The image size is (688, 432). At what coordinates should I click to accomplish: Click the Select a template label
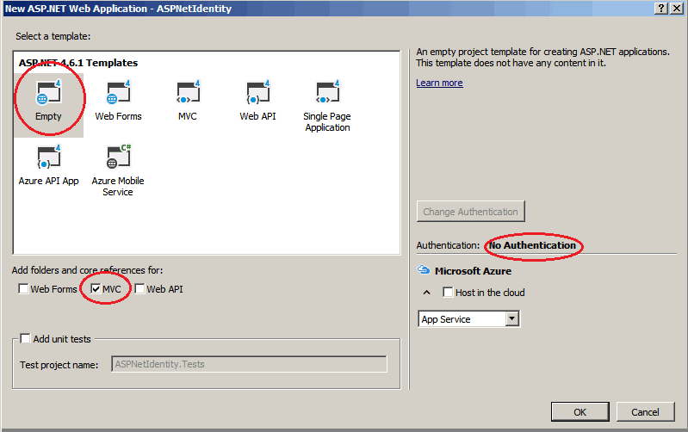pyautogui.click(x=53, y=36)
